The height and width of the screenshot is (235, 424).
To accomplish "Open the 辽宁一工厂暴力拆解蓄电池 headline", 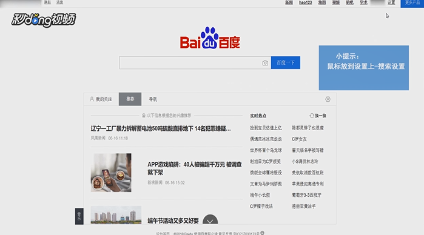I will [x=161, y=128].
